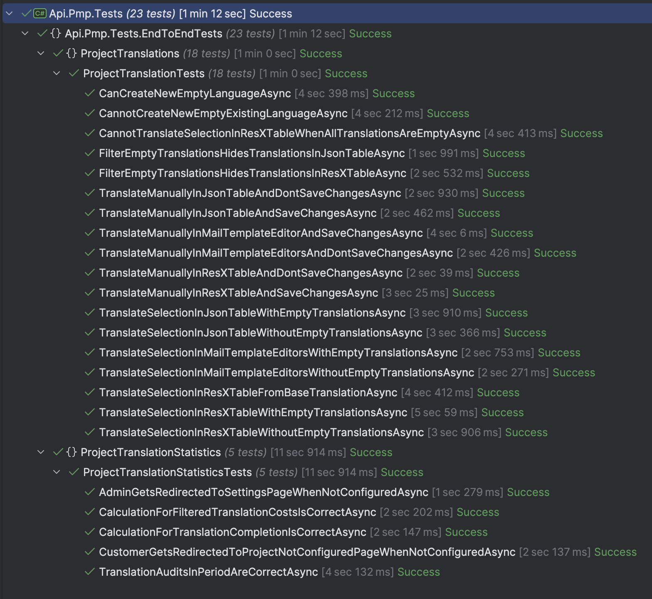This screenshot has width=652, height=599.
Task: Select the CalculationForTranslationCompletionIsCorrectAsync test
Action: click(x=232, y=532)
